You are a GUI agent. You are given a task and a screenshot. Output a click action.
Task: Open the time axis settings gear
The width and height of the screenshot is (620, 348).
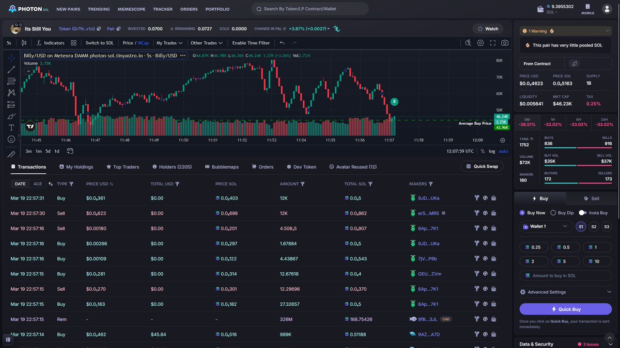pos(503,140)
